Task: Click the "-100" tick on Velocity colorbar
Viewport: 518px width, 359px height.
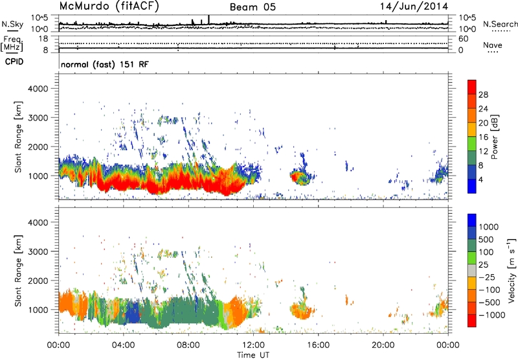Action: click(490, 290)
